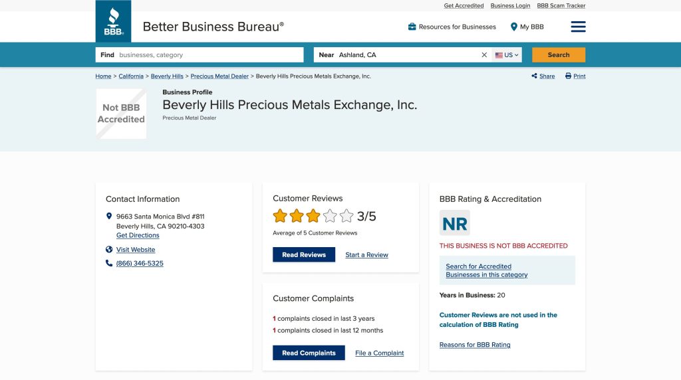Open the hamburger menu icon
The width and height of the screenshot is (681, 380).
pos(578,27)
